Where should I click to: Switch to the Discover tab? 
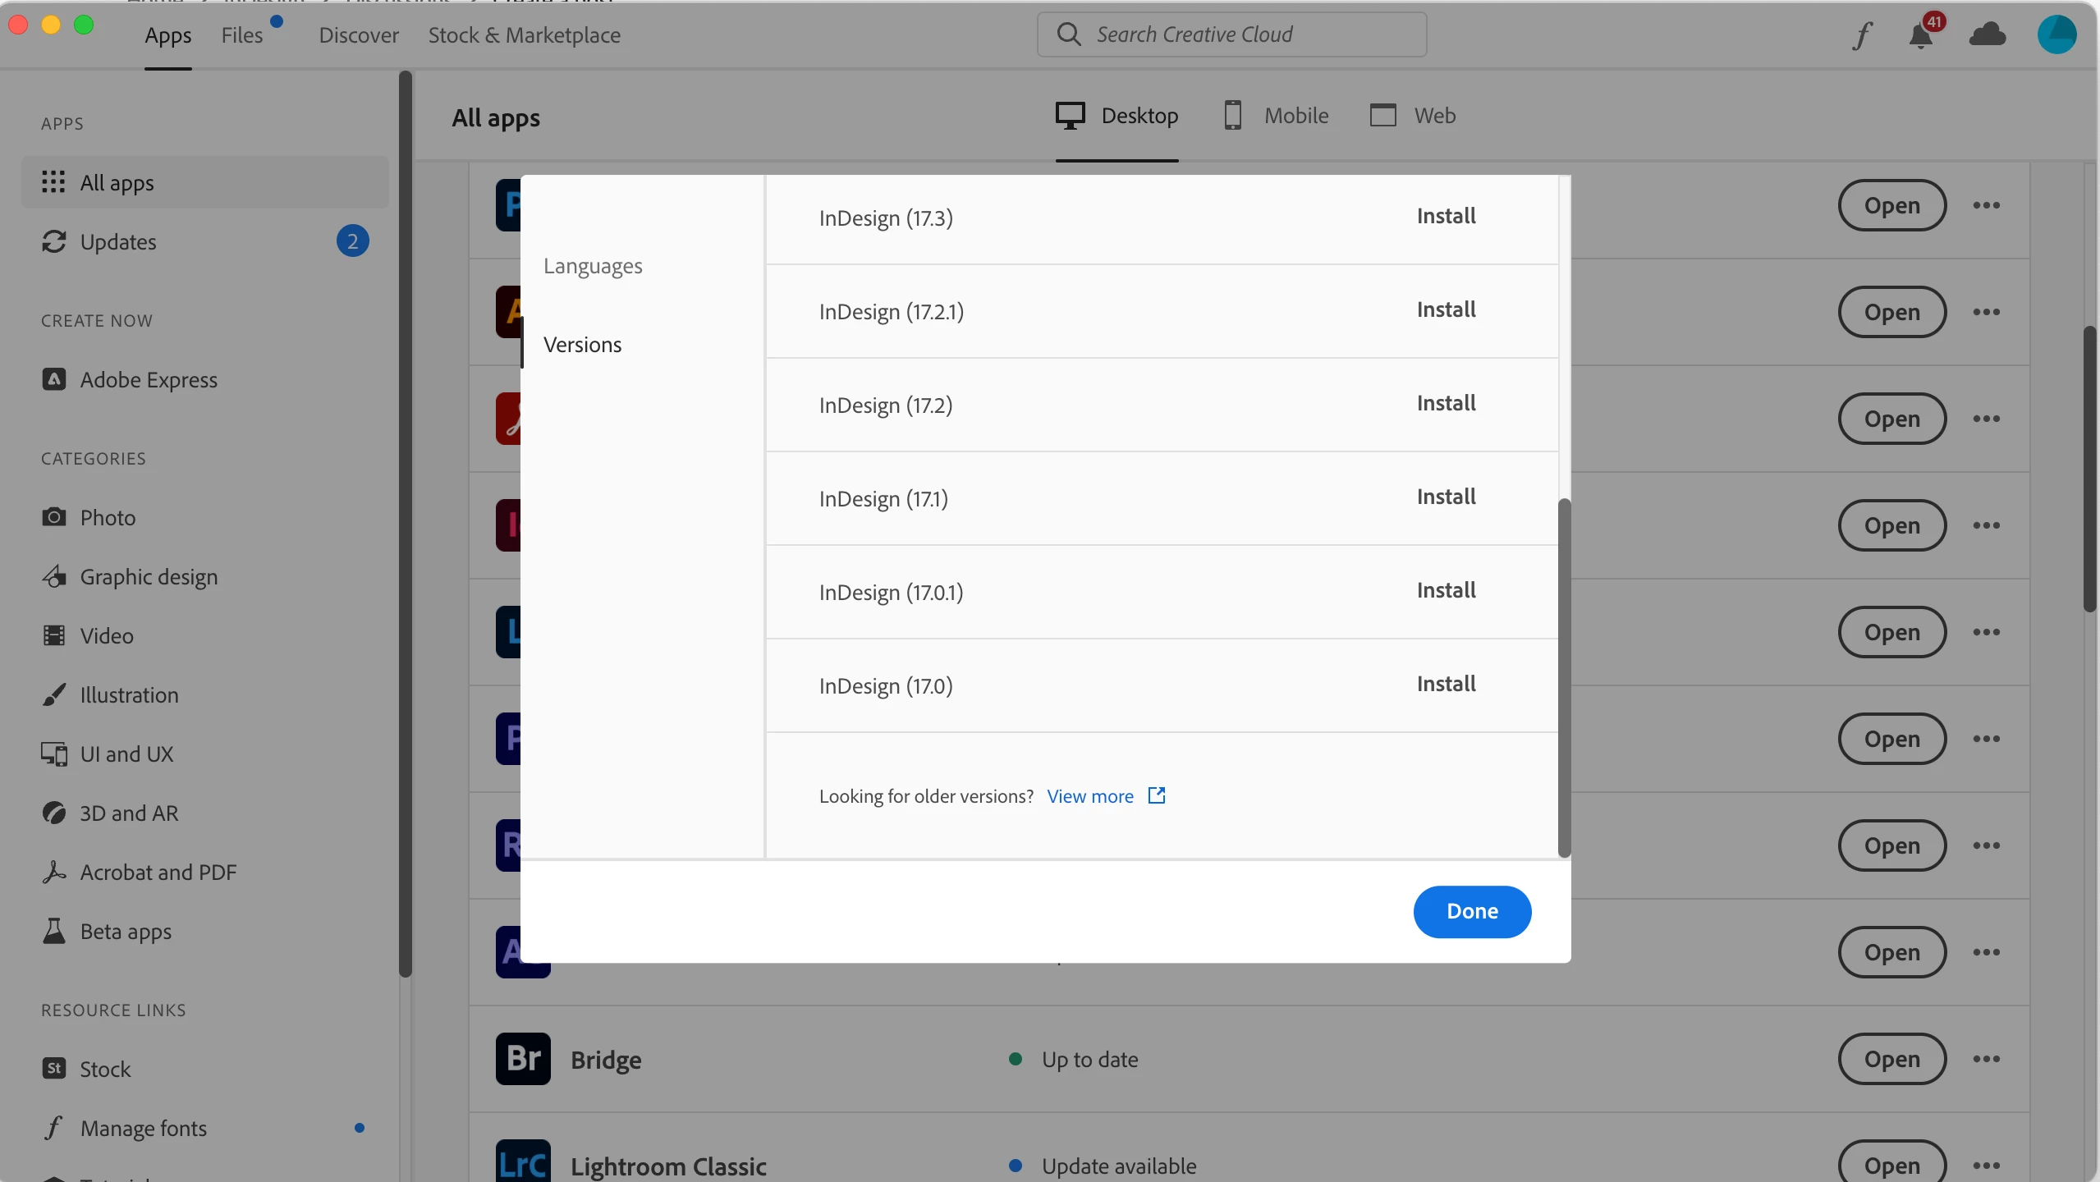click(x=359, y=35)
